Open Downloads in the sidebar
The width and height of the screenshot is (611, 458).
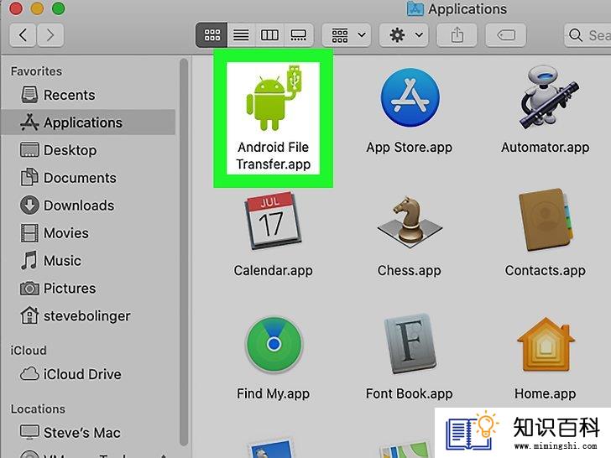pos(88,206)
